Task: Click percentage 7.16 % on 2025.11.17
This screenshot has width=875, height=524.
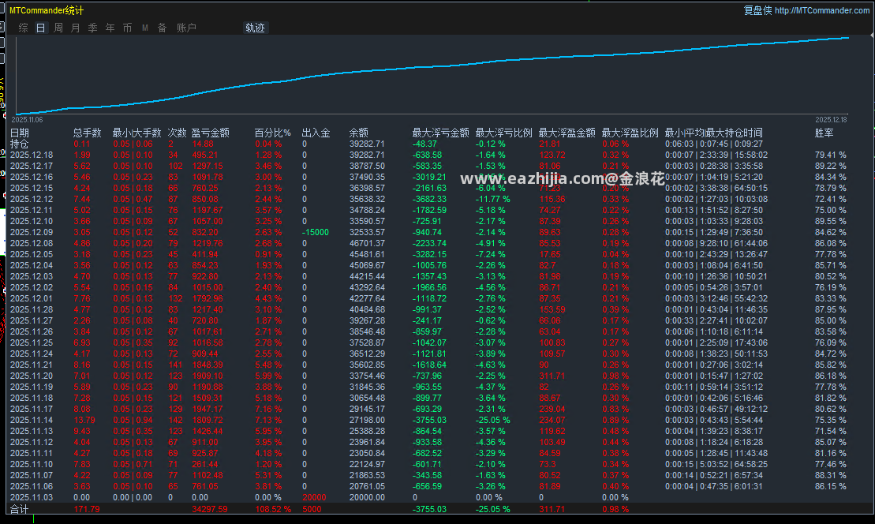Action: coord(268,409)
